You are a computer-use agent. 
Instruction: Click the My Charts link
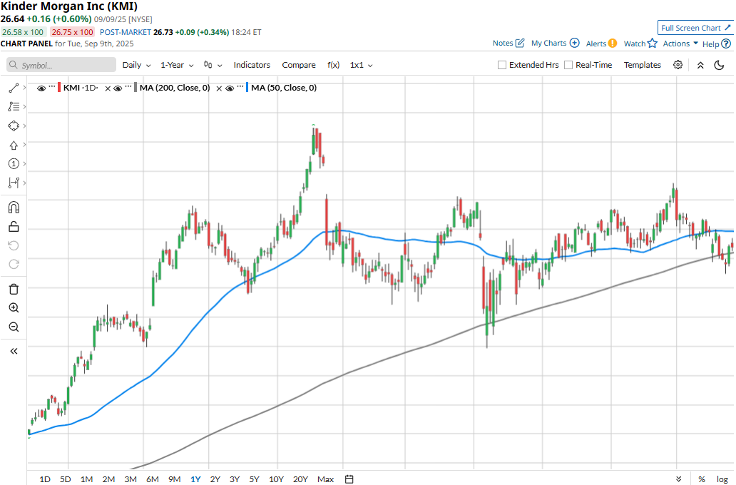(548, 43)
